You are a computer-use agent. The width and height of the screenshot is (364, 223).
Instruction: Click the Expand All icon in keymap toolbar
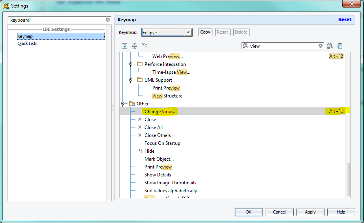click(125, 46)
